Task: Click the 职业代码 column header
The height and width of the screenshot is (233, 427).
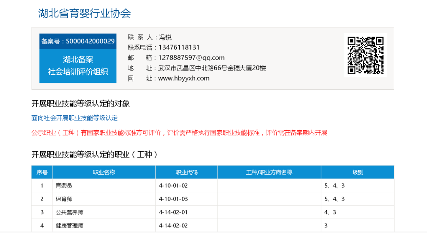Action: click(187, 172)
